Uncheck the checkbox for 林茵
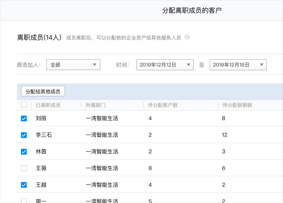This screenshot has width=283, height=203. (24, 152)
